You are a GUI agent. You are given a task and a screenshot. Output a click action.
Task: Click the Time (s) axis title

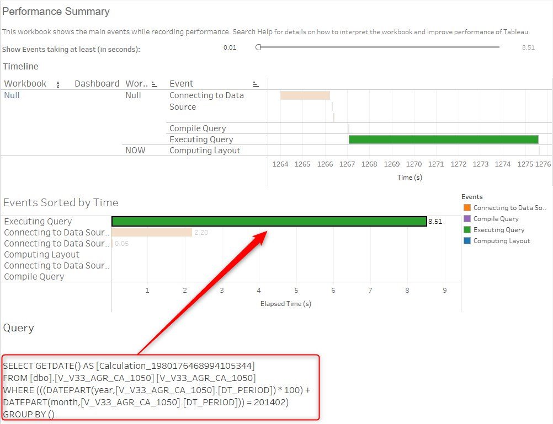coord(410,178)
